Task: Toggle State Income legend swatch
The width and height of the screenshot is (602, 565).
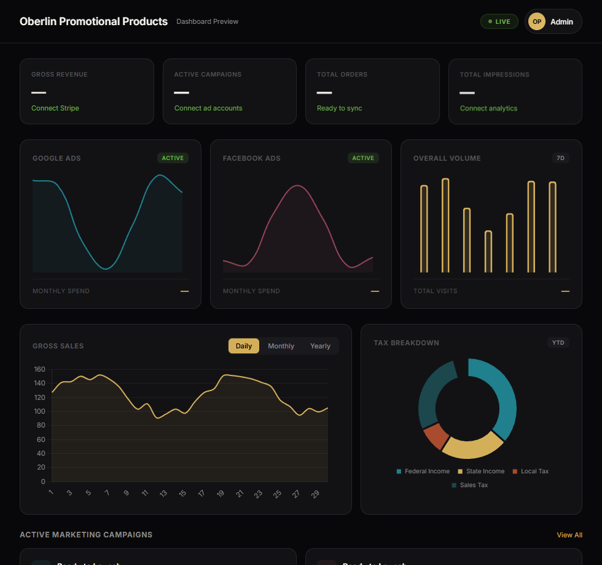Action: pos(460,471)
